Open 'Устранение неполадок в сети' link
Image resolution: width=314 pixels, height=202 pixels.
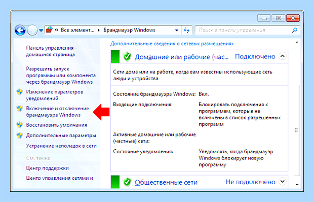[x=61, y=146]
